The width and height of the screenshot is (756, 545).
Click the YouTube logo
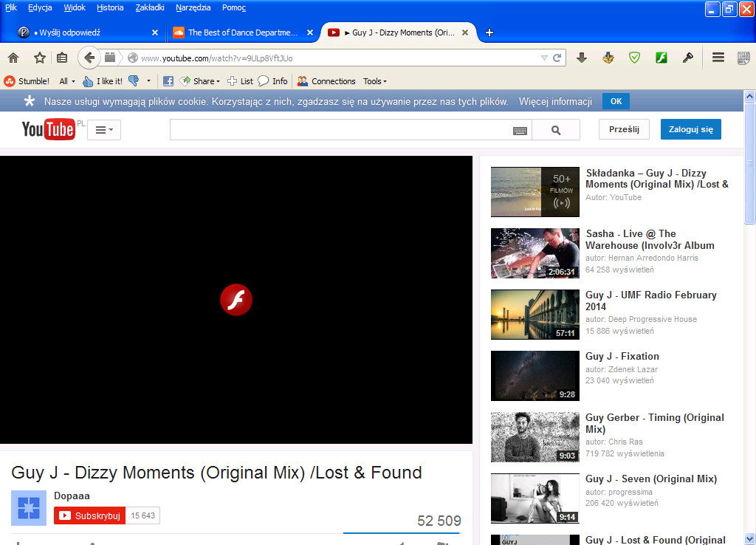(x=49, y=129)
